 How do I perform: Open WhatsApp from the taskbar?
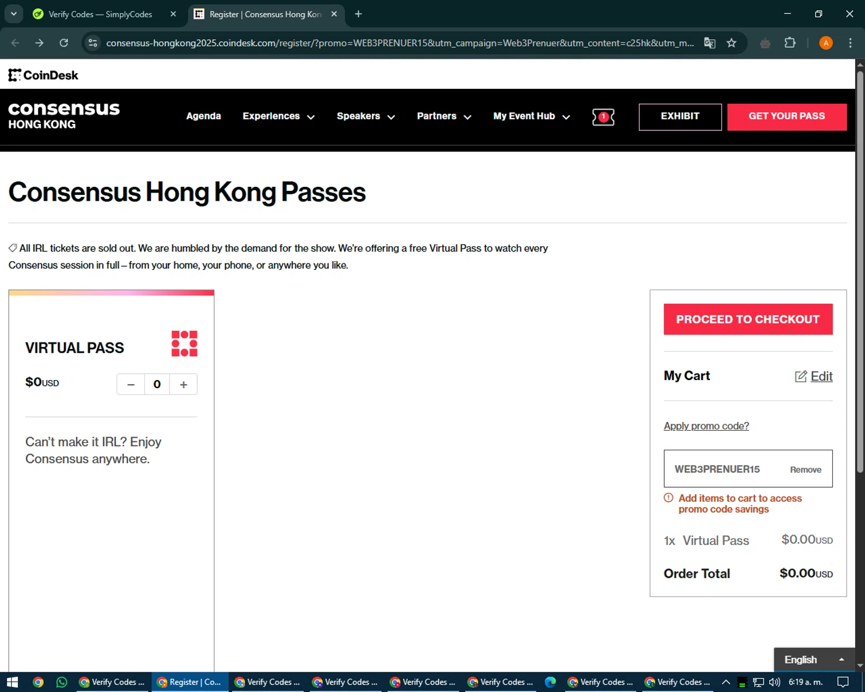[x=62, y=682]
